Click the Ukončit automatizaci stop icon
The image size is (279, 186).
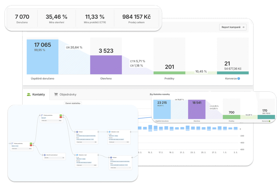(x=45, y=155)
